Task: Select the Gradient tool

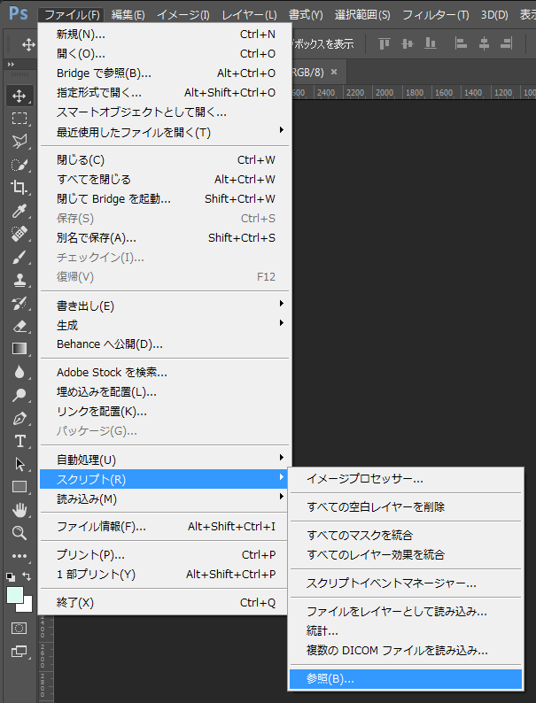Action: click(19, 349)
